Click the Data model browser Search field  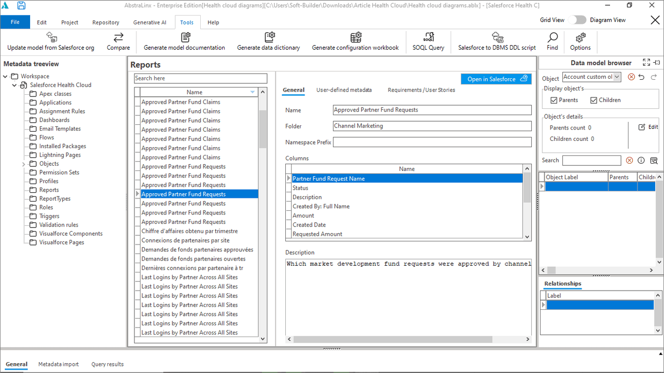coord(591,161)
